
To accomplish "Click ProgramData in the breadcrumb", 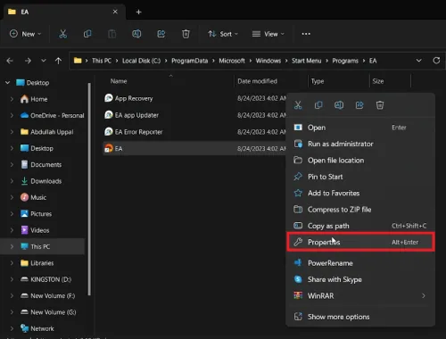I will [x=189, y=61].
